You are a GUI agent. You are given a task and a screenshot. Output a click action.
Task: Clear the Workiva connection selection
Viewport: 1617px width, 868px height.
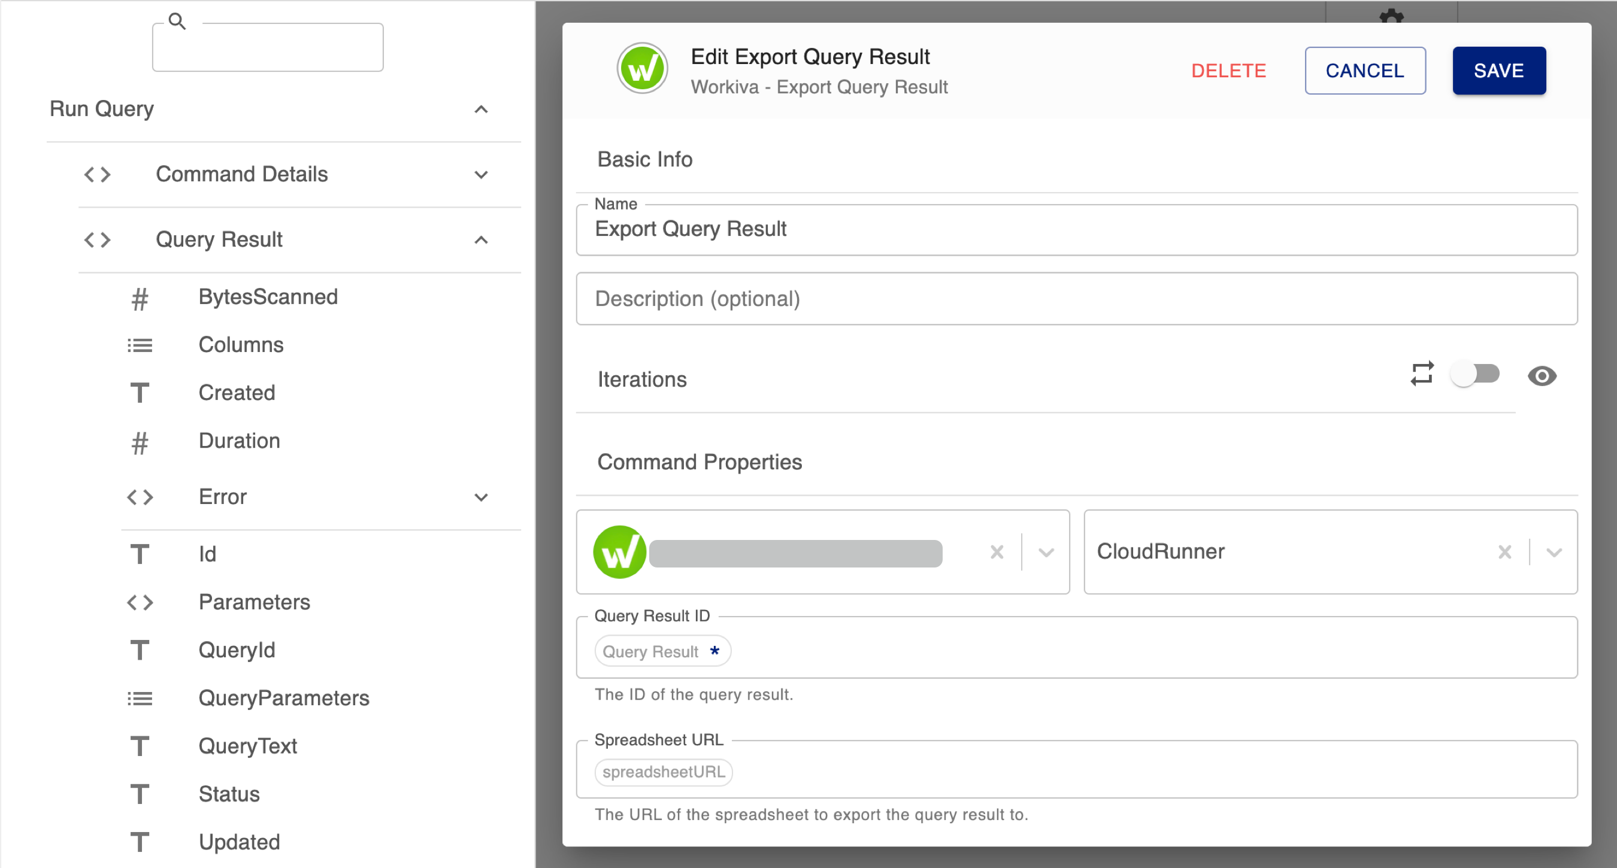(x=997, y=553)
